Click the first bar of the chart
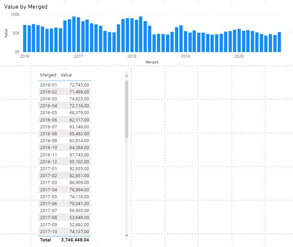The image size is (293, 247). pyautogui.click(x=25, y=38)
